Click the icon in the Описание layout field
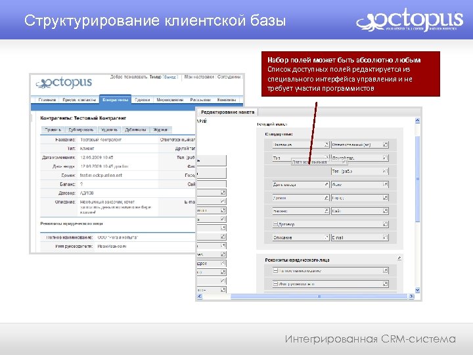This screenshot has height=355, width=473. (x=327, y=237)
